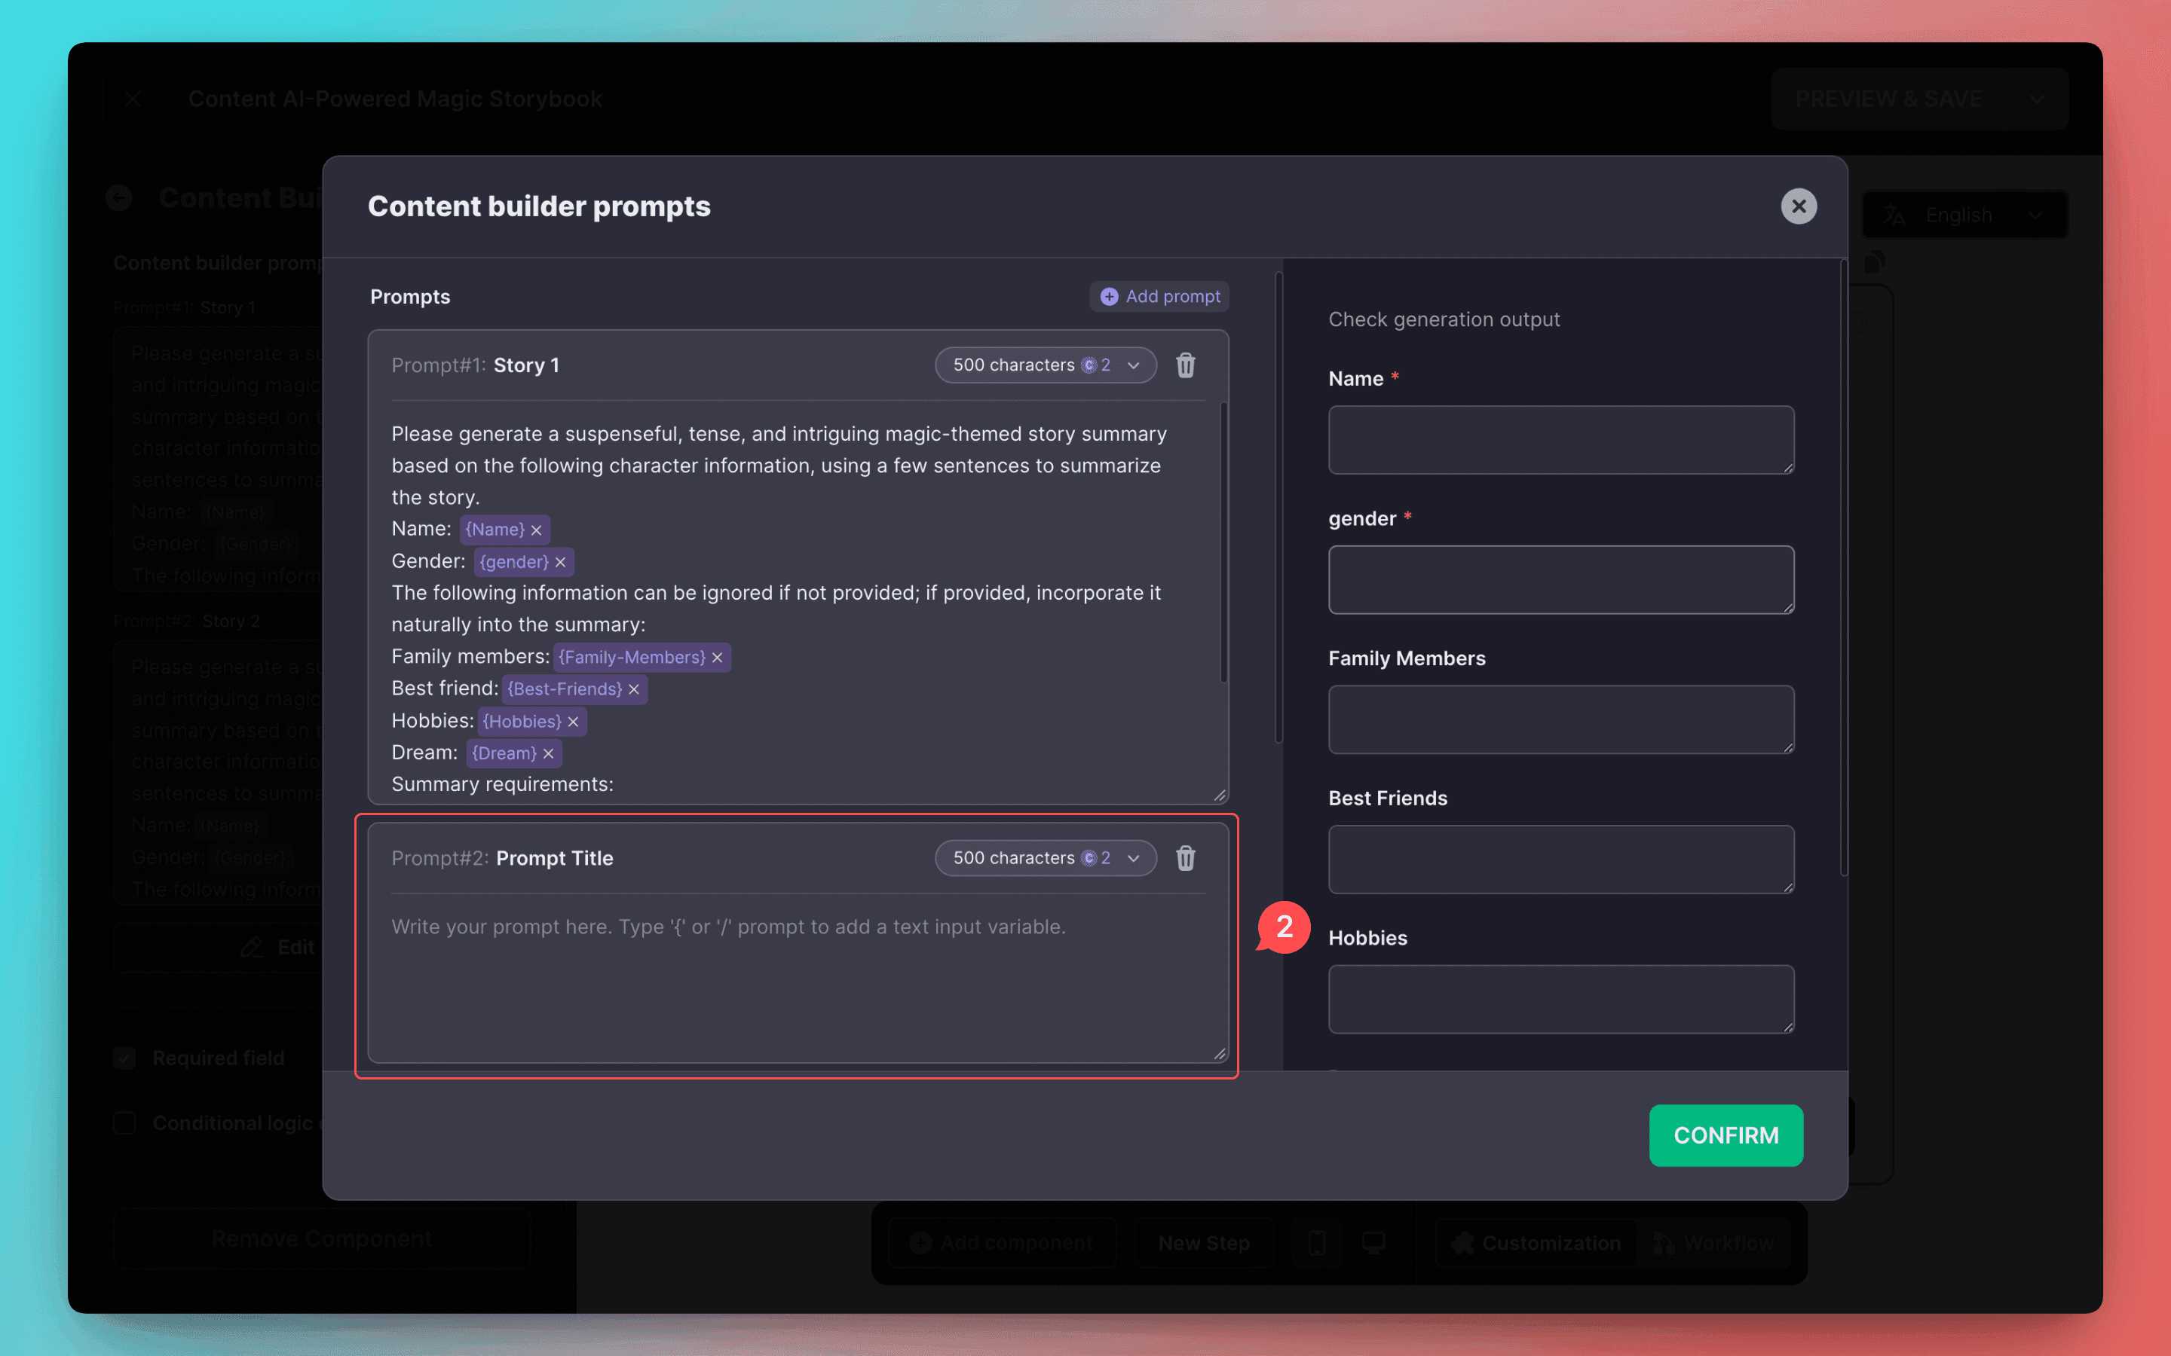This screenshot has height=1356, width=2171.
Task: Click the Name input field
Action: point(1560,439)
